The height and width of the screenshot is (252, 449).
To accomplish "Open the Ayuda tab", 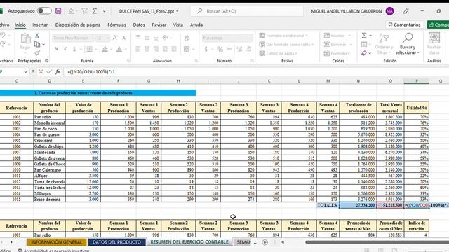I will click(x=196, y=25).
